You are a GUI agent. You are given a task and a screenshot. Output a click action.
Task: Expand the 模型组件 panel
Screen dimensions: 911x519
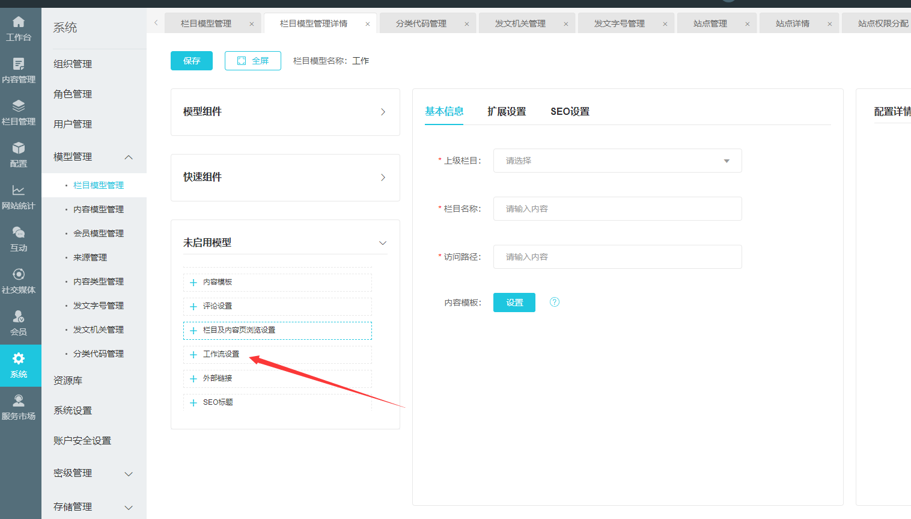coord(383,112)
